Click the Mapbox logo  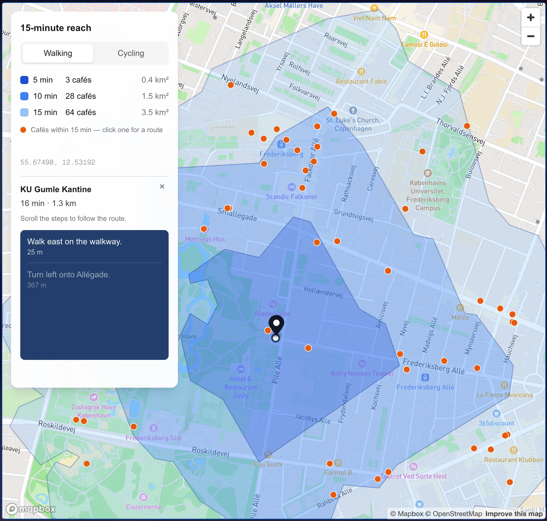[31, 509]
